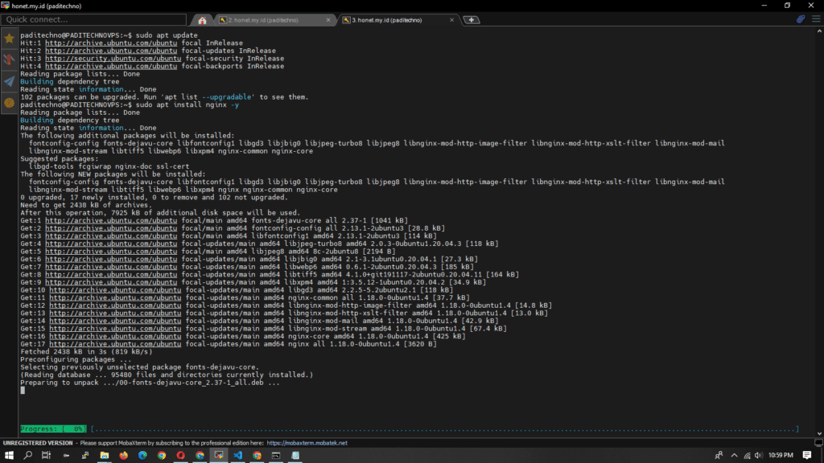Open the Tools icon in the left sidebar
824x463 pixels.
(x=7, y=58)
